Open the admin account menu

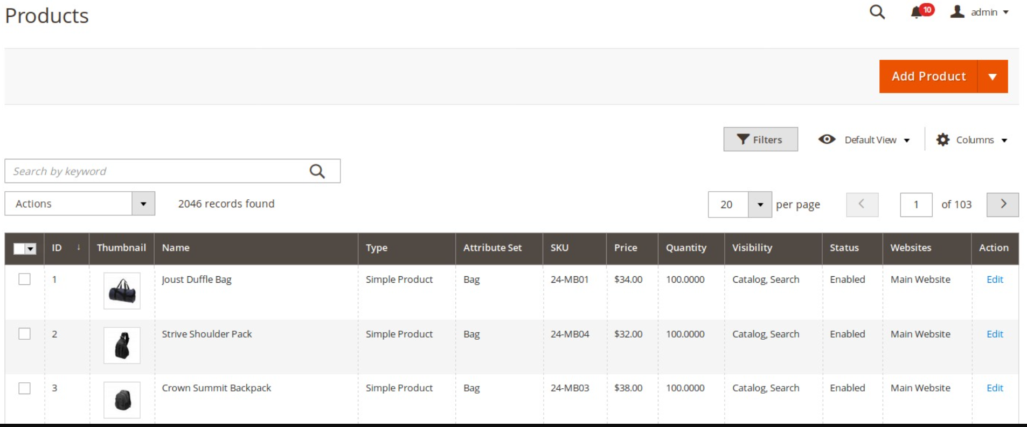coord(980,12)
